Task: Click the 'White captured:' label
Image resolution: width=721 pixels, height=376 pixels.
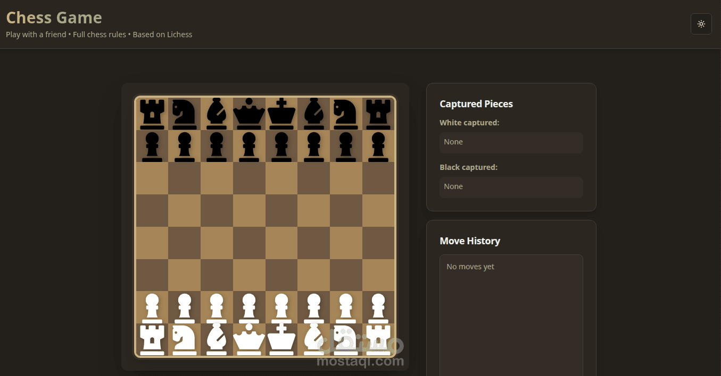Action: point(469,123)
